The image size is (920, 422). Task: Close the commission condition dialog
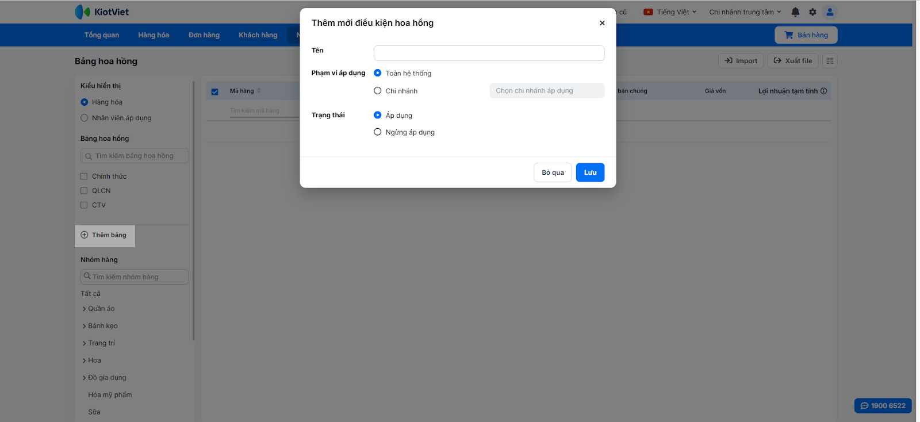[602, 23]
